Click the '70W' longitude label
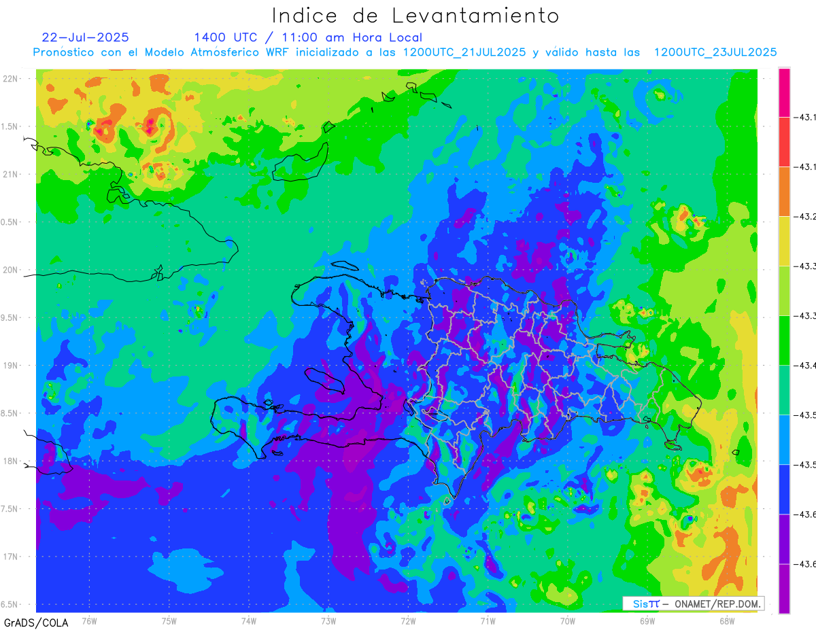 click(x=567, y=620)
